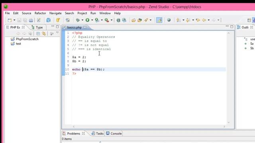
Task: Open the External Tools dropdown arrow
Action: point(112,20)
